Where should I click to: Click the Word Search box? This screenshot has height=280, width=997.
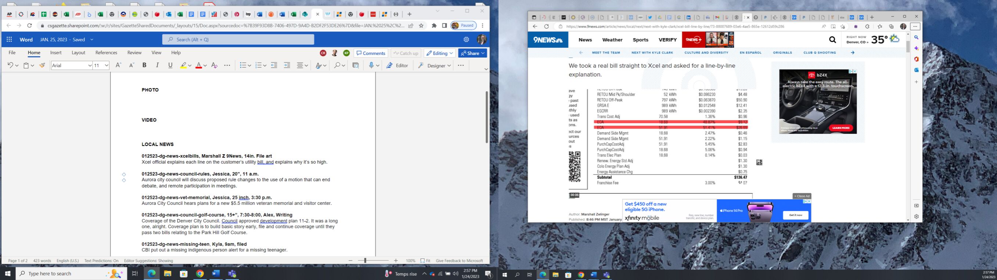238,39
